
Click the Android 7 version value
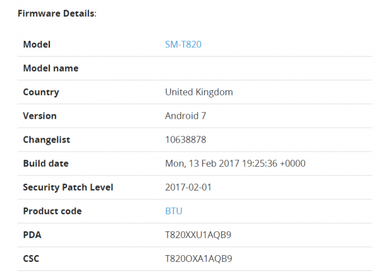[190, 116]
